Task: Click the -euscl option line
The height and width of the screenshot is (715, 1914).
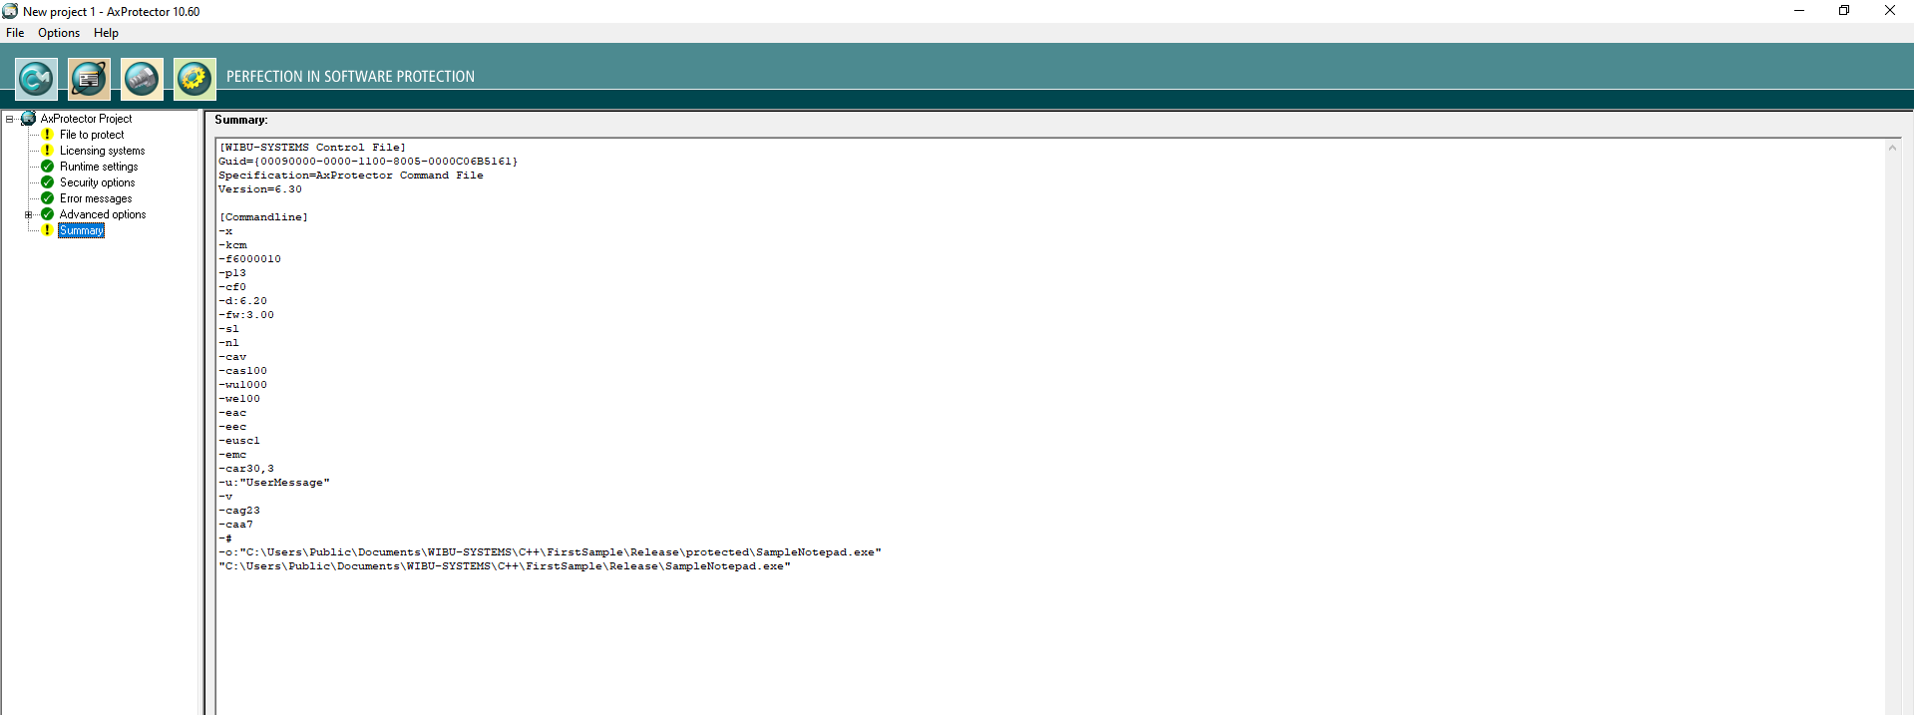Action: point(239,441)
